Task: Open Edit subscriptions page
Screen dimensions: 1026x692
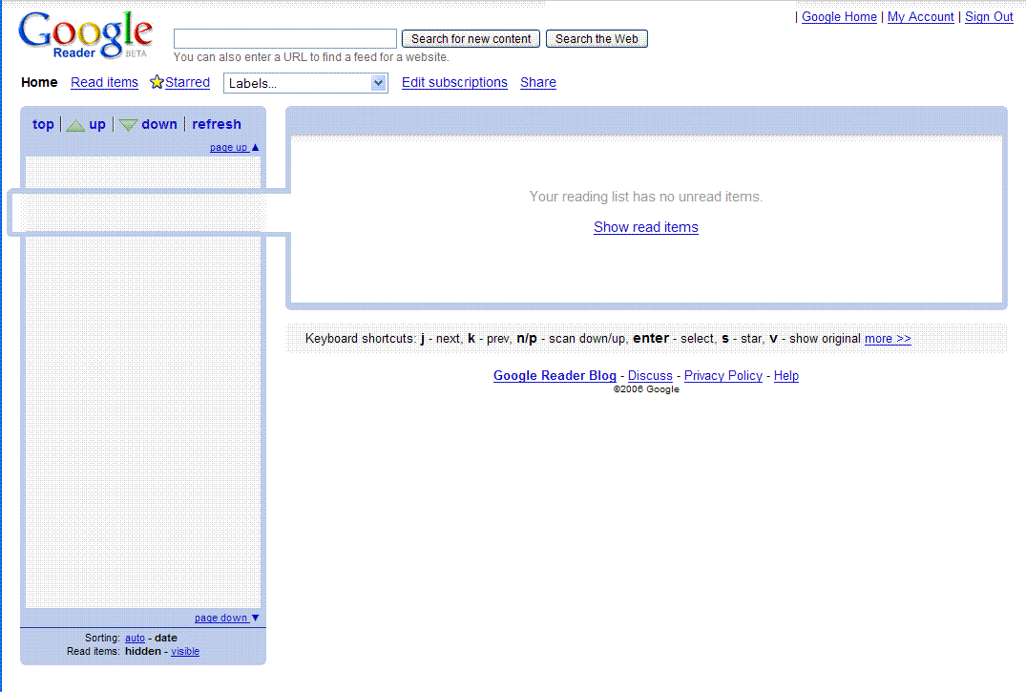Action: coord(454,82)
